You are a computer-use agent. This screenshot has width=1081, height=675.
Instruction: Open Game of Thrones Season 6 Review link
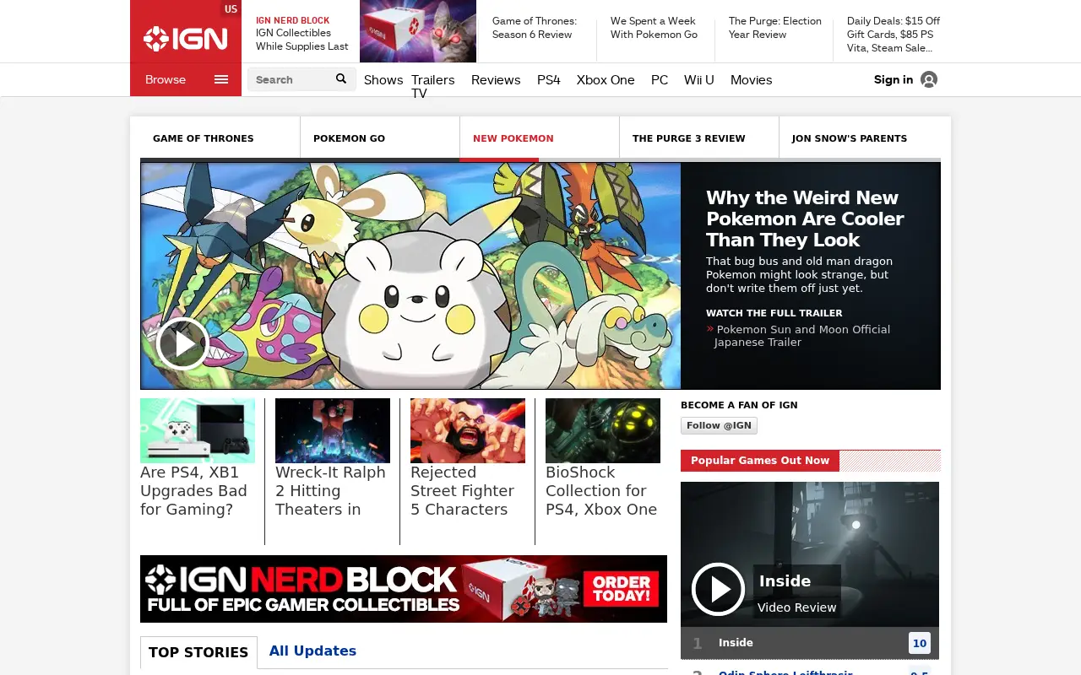tap(535, 28)
